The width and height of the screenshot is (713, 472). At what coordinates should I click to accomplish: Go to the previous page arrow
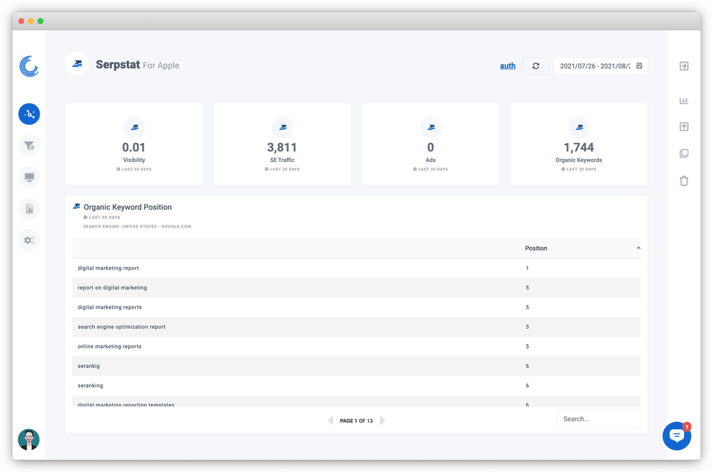331,421
